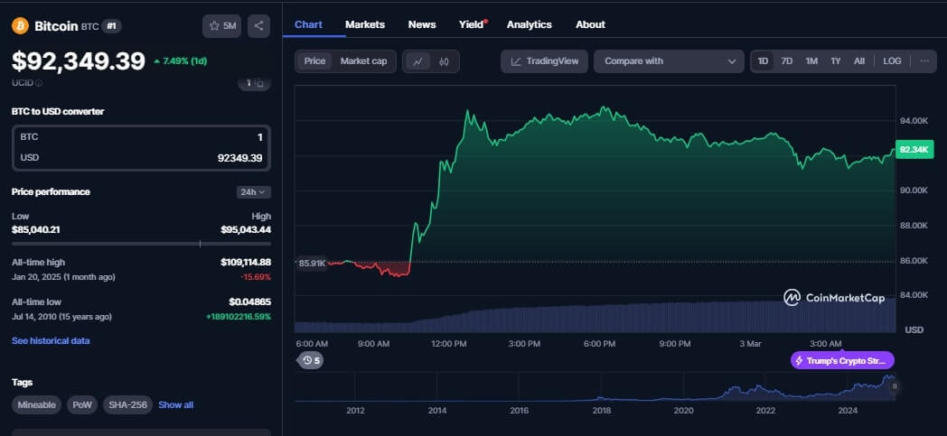Image resolution: width=947 pixels, height=436 pixels.
Task: Click the all-time low $0.04865 value
Action: pos(250,301)
